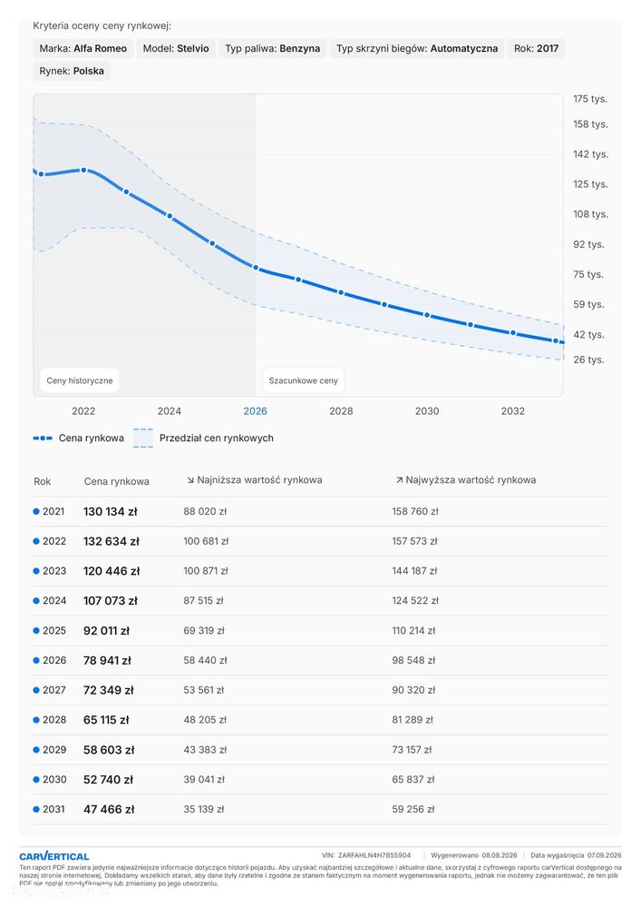The height and width of the screenshot is (907, 641).
Task: Click the Cena rynkowa legend line icon
Action: 43,438
